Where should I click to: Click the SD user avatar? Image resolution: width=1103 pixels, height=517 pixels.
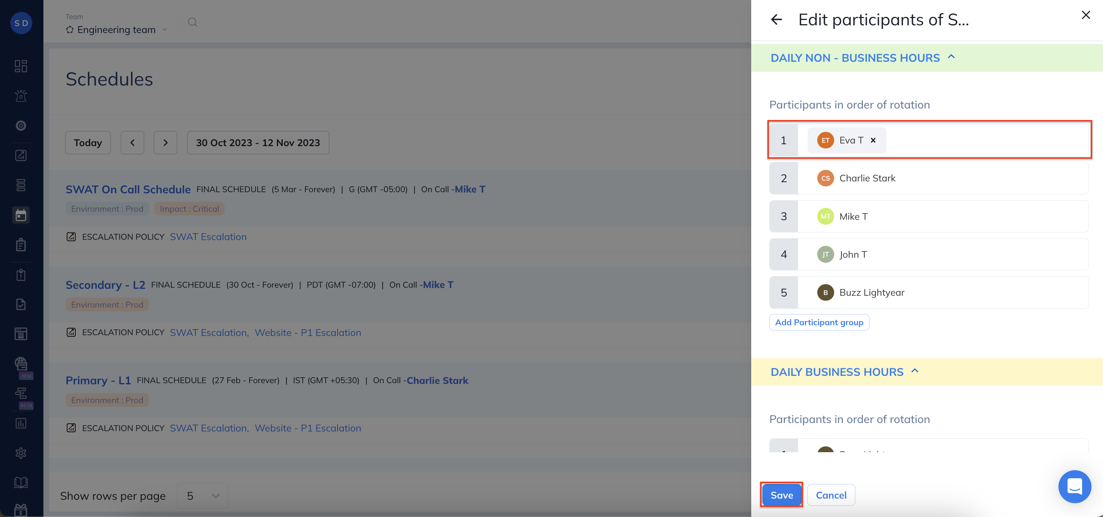tap(21, 23)
